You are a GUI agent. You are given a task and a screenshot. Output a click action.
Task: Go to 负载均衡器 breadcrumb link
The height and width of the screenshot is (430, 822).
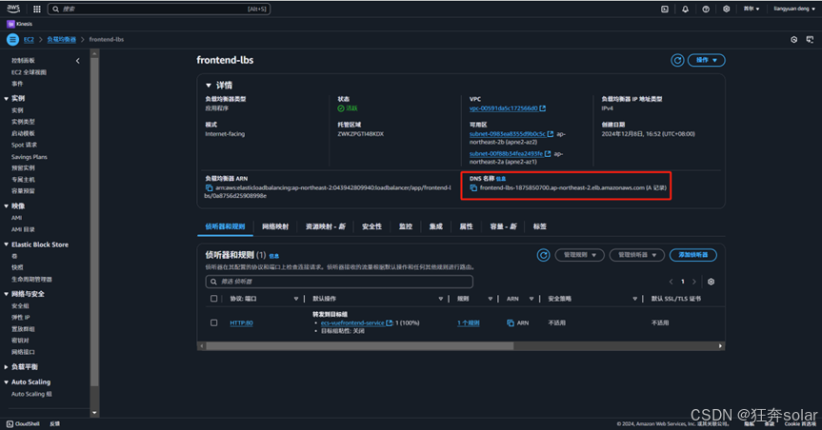point(61,40)
